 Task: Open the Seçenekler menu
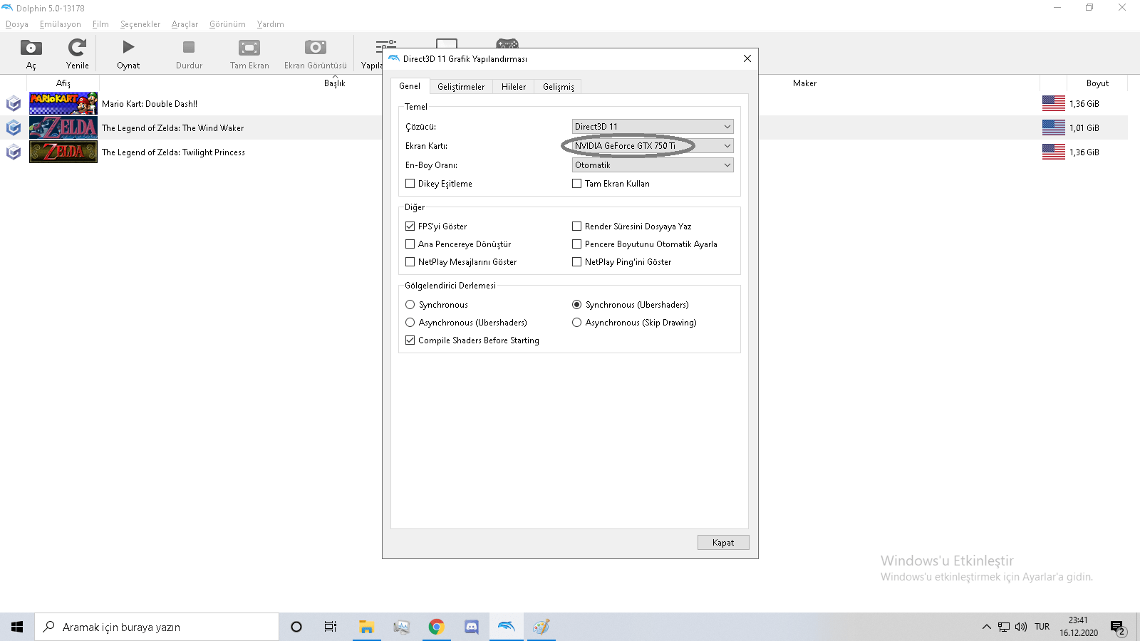click(x=140, y=24)
